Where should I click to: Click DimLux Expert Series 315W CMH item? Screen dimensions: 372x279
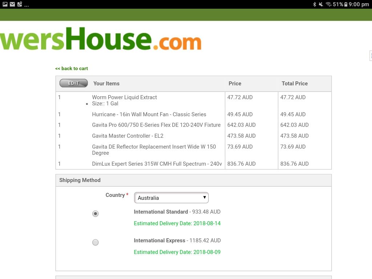point(157,164)
